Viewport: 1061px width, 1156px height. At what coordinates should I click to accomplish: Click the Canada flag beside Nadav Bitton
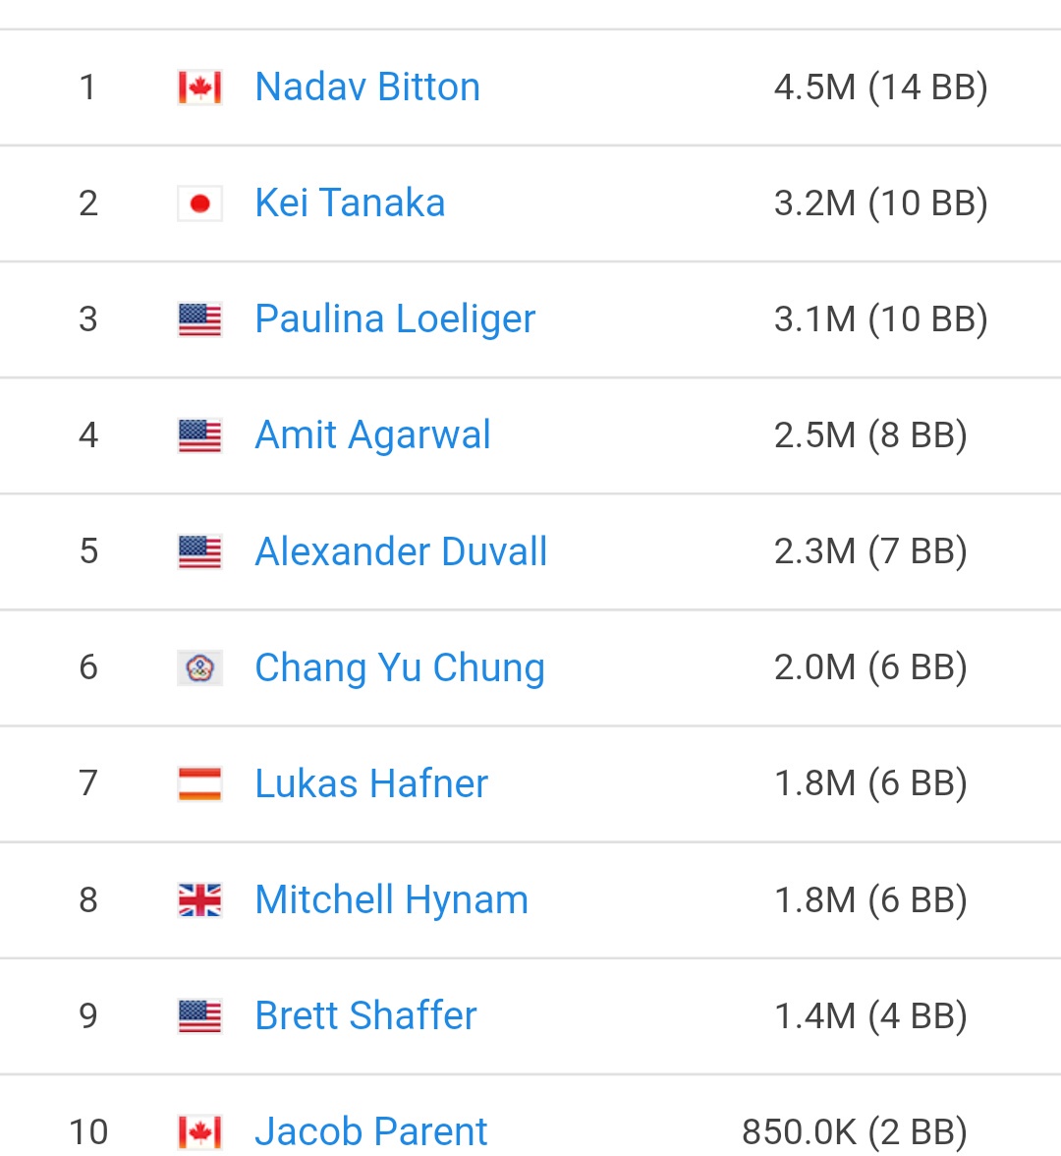[x=199, y=87]
